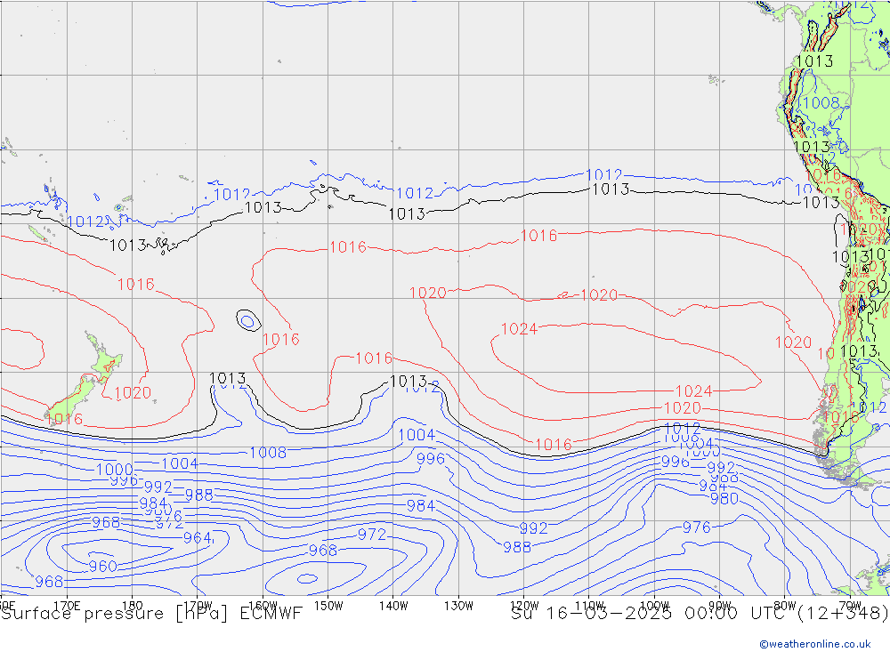Click New Zealand's North Island on map
Image resolution: width=890 pixels, height=652 pixels.
click(104, 358)
